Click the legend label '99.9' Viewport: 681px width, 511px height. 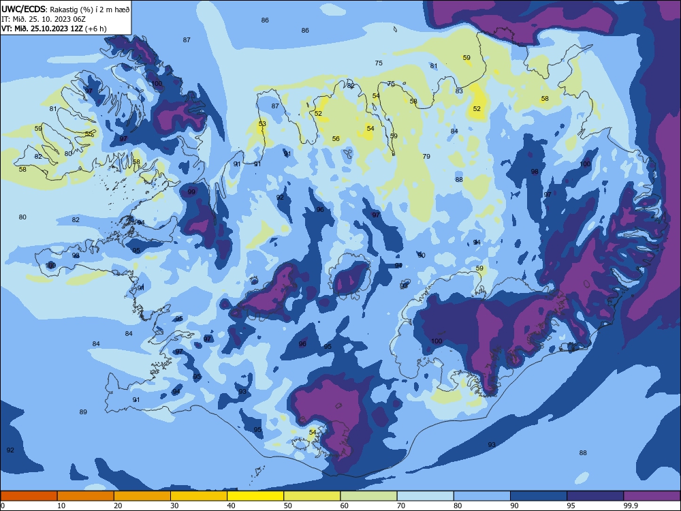631,506
